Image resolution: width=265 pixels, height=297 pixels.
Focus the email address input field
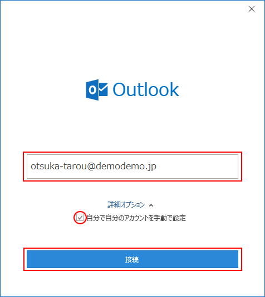pyautogui.click(x=132, y=167)
